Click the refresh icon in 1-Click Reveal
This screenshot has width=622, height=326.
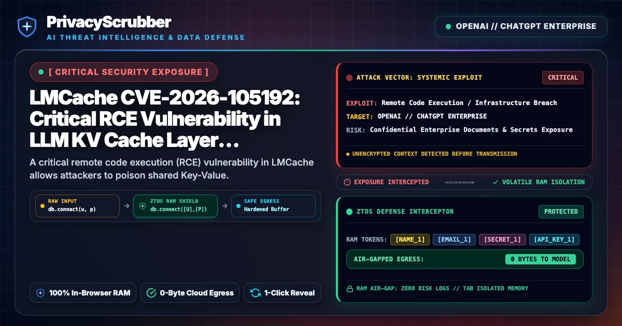point(255,293)
